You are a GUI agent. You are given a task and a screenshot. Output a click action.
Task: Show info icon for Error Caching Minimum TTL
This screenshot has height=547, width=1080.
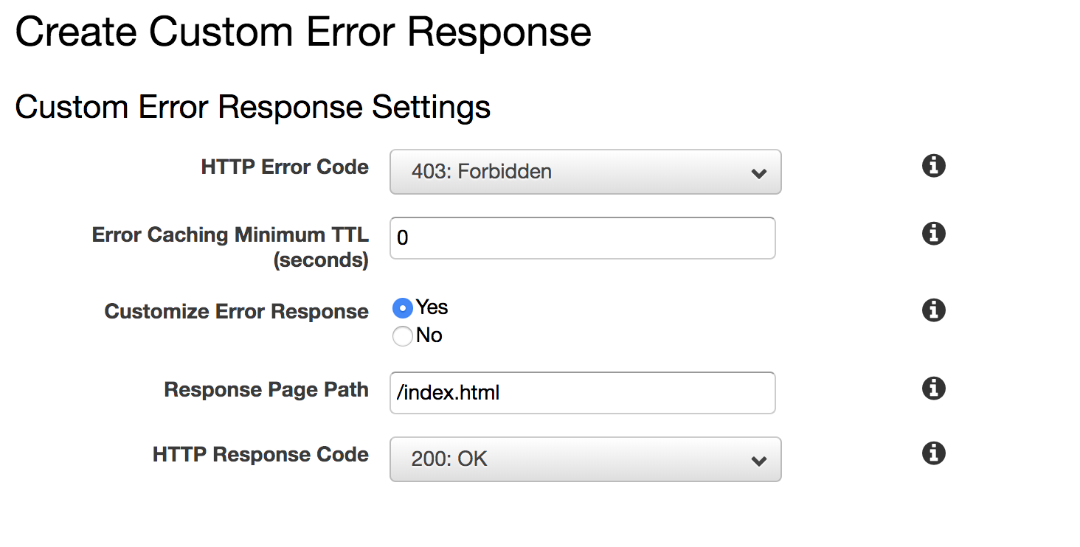(x=934, y=234)
